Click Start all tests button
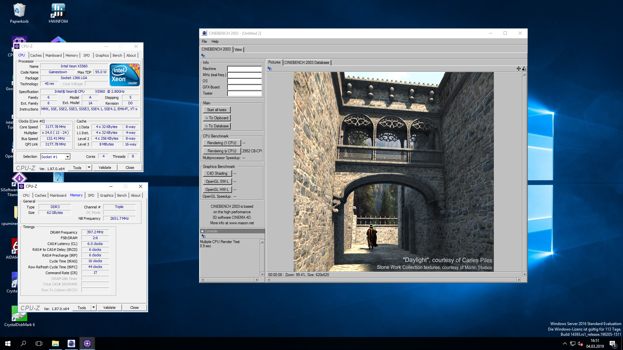 (217, 110)
